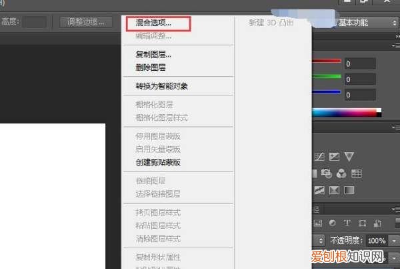The height and width of the screenshot is (269, 400).
Task: Filter layers by adjustment layers
Action: tap(333, 223)
